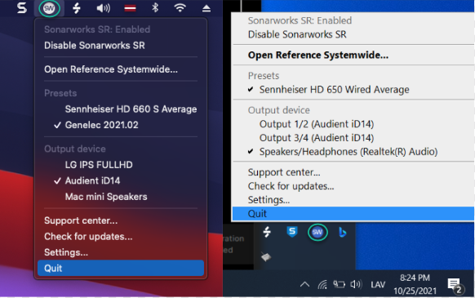Screen dimensions: 475x298
Task: Click the eject icon in macOS menu bar
Action: [x=206, y=8]
